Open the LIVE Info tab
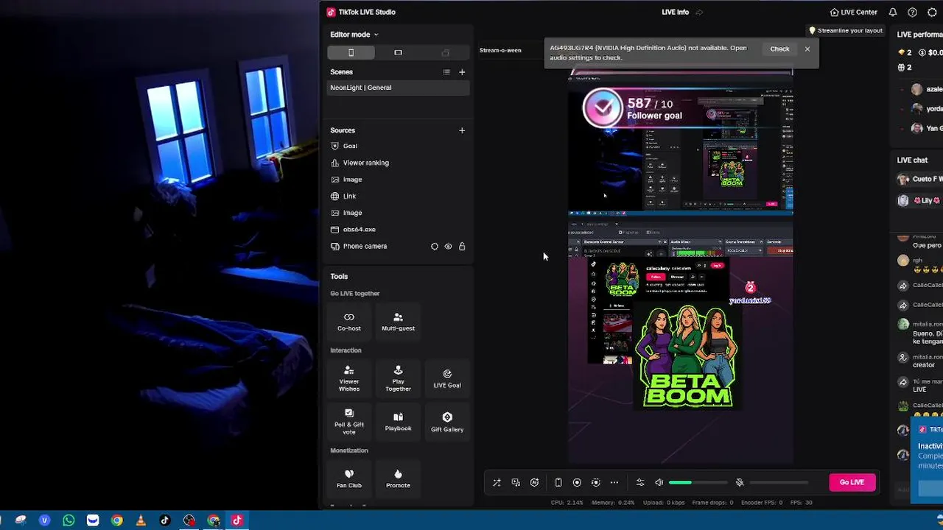This screenshot has width=943, height=530. tap(675, 13)
